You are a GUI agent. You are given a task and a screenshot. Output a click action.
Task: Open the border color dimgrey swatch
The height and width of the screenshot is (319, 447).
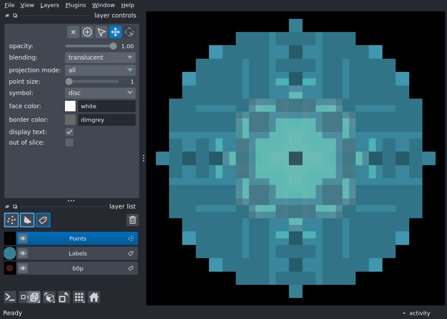pos(70,120)
